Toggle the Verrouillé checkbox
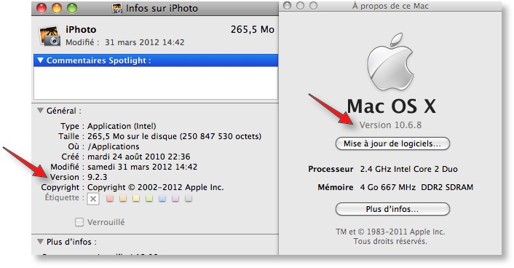This screenshot has height=268, width=514. tap(79, 222)
